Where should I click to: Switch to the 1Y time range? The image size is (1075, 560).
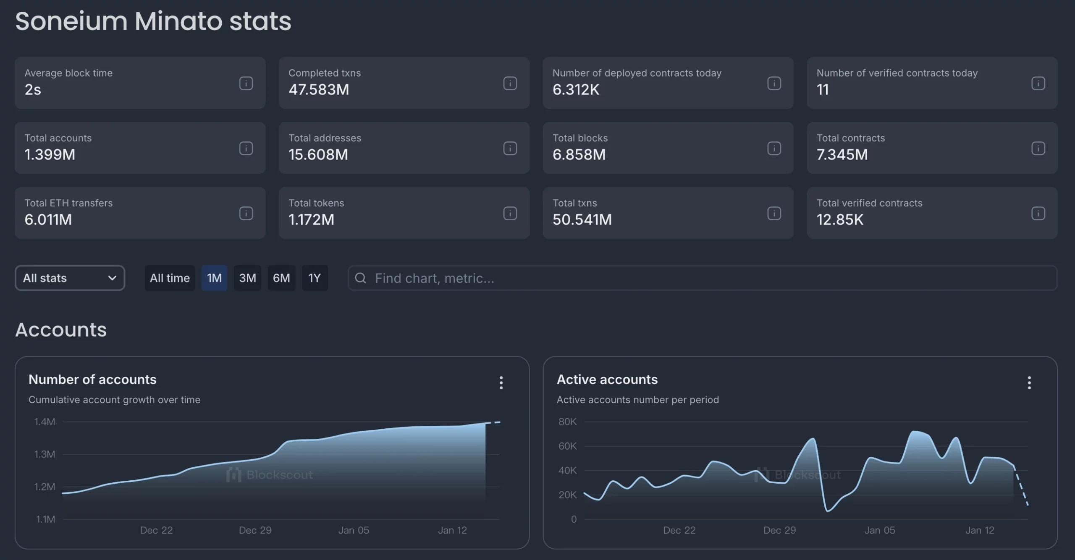[x=315, y=278]
